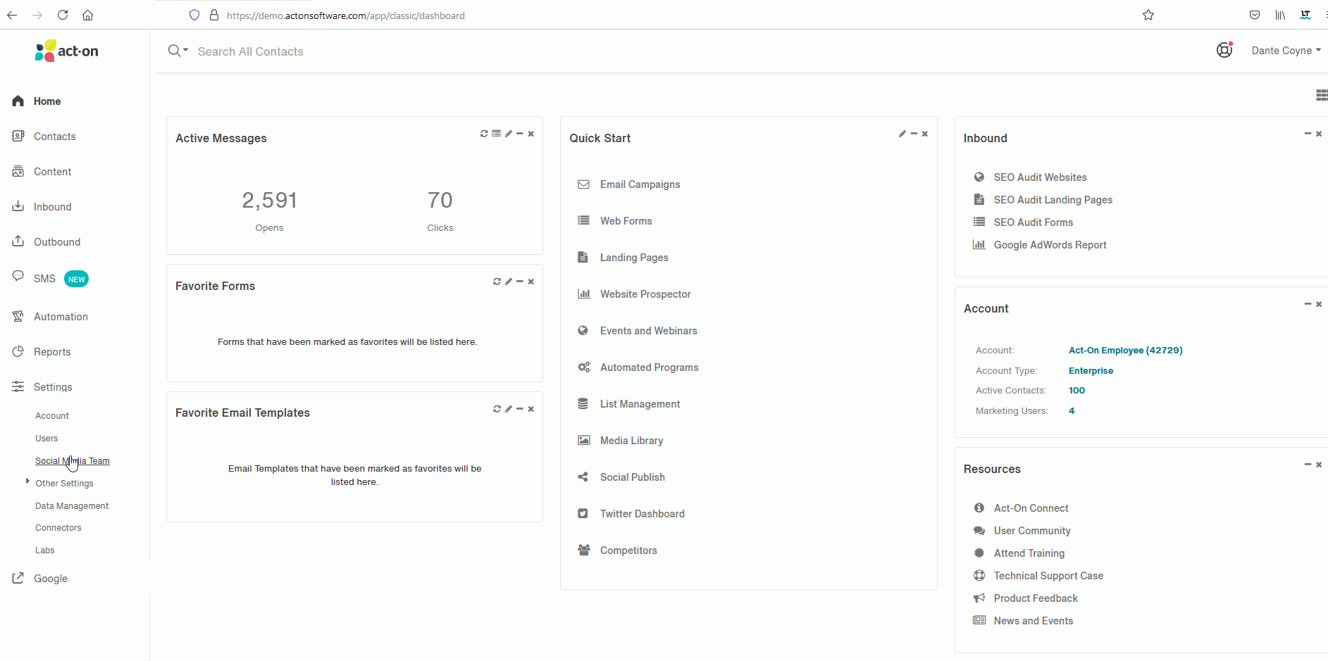Image resolution: width=1328 pixels, height=661 pixels.
Task: Open the Dante Coyne user dropdown
Action: [x=1286, y=51]
